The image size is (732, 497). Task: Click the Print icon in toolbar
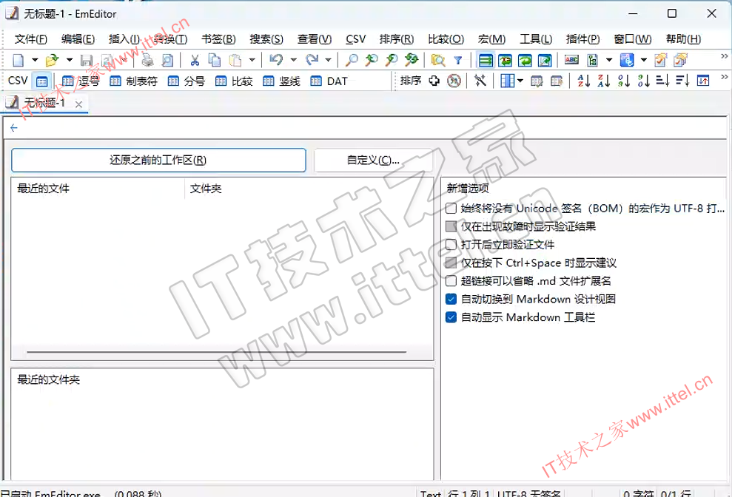coord(147,61)
